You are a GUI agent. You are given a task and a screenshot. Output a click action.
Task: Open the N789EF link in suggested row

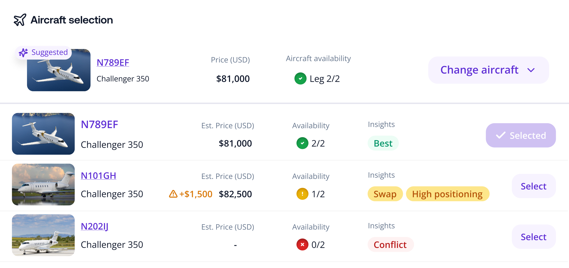[113, 63]
